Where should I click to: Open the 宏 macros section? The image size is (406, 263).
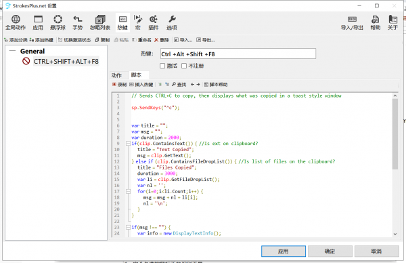coord(138,22)
